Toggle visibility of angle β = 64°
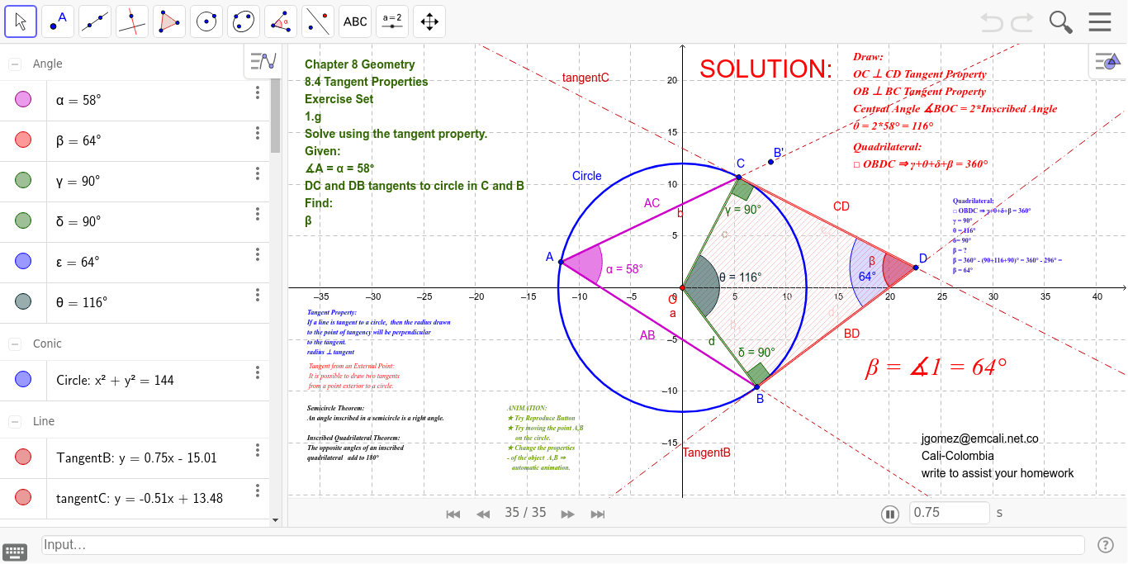 pos(23,140)
